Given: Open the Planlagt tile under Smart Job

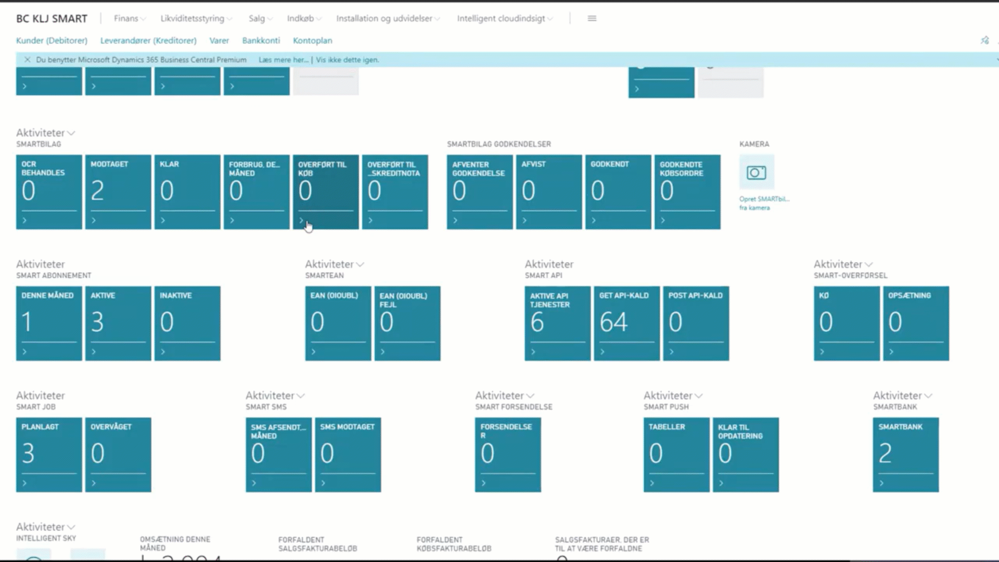Looking at the screenshot, I should coord(49,454).
